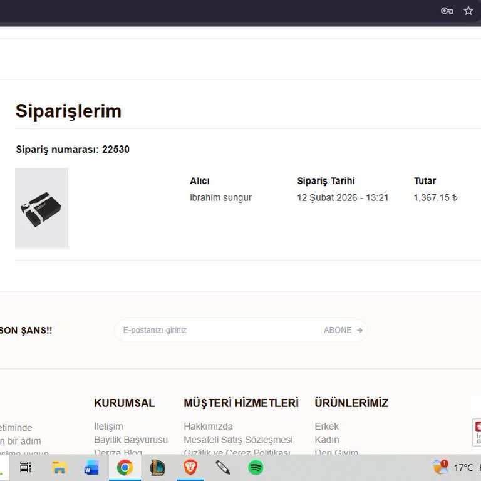
Task: Open the pen app icon in taskbar
Action: coord(223,467)
